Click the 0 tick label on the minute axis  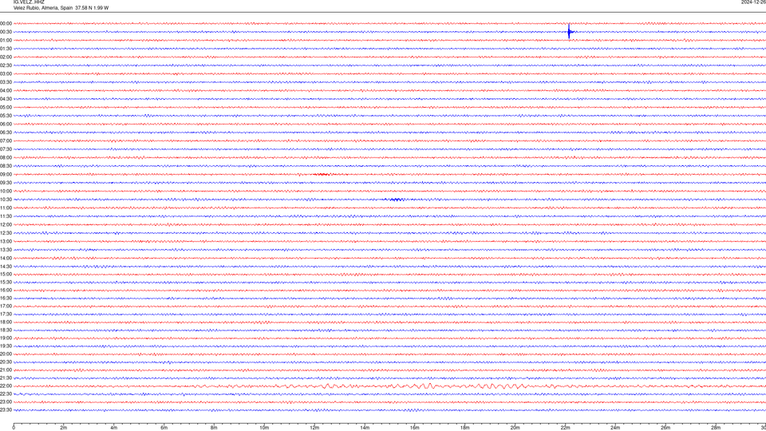(14, 428)
